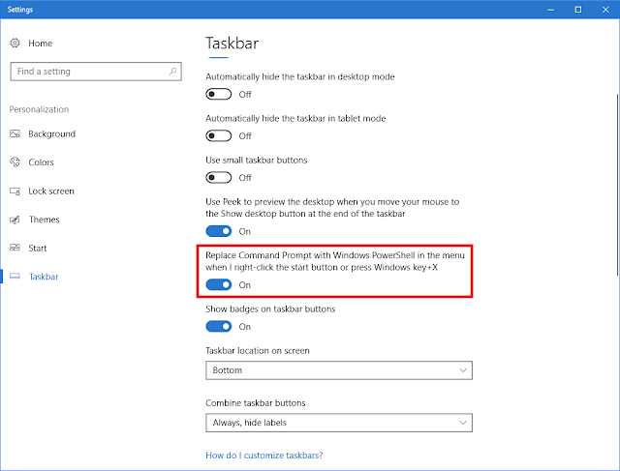Viewport: 620px width, 471px height.
Task: Click the Background picture icon in sidebar
Action: tap(15, 133)
